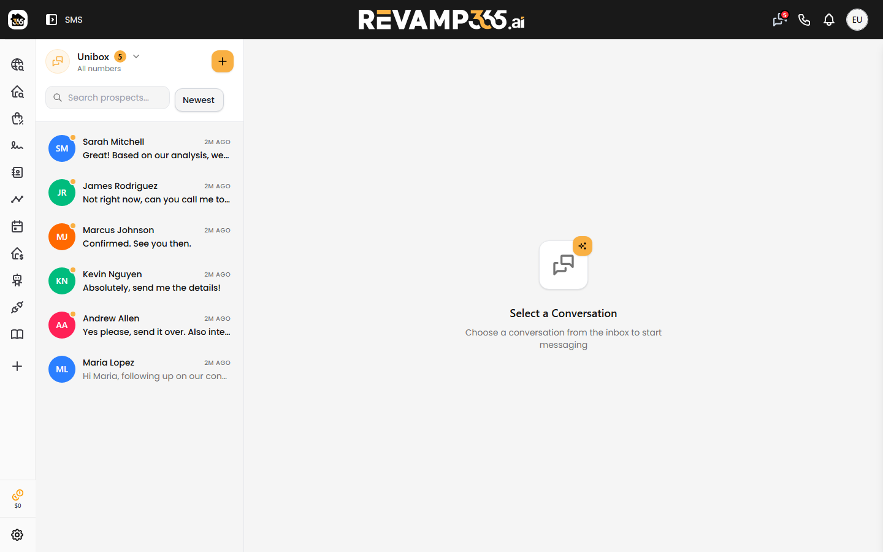Open the open book sidebar icon
The height and width of the screenshot is (552, 883).
[x=17, y=334]
